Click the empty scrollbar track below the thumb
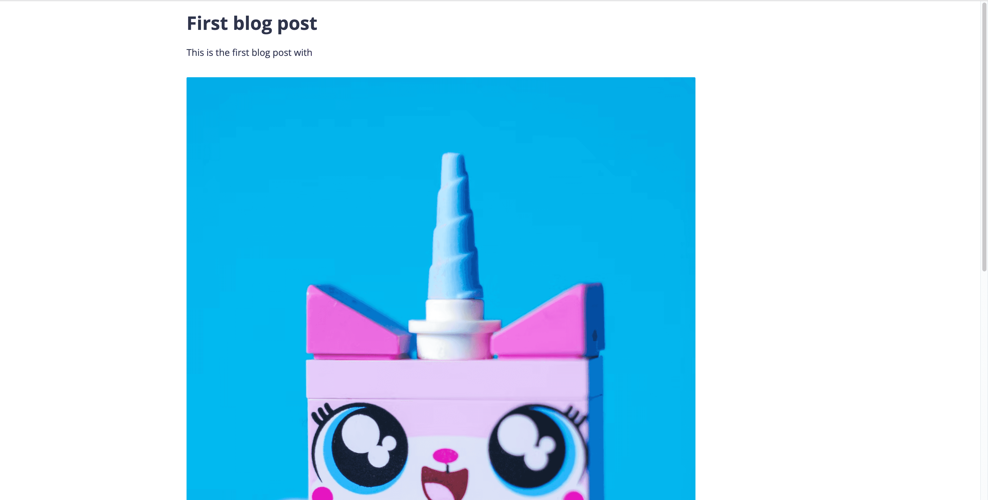The image size is (988, 500). (x=984, y=386)
